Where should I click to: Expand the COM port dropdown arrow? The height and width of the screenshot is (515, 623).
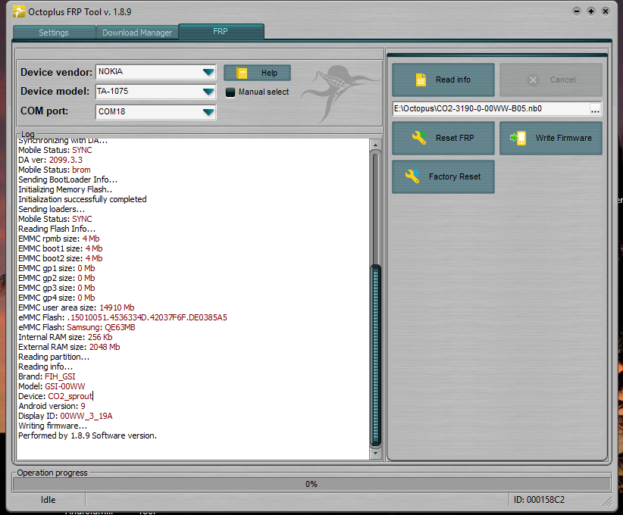208,112
